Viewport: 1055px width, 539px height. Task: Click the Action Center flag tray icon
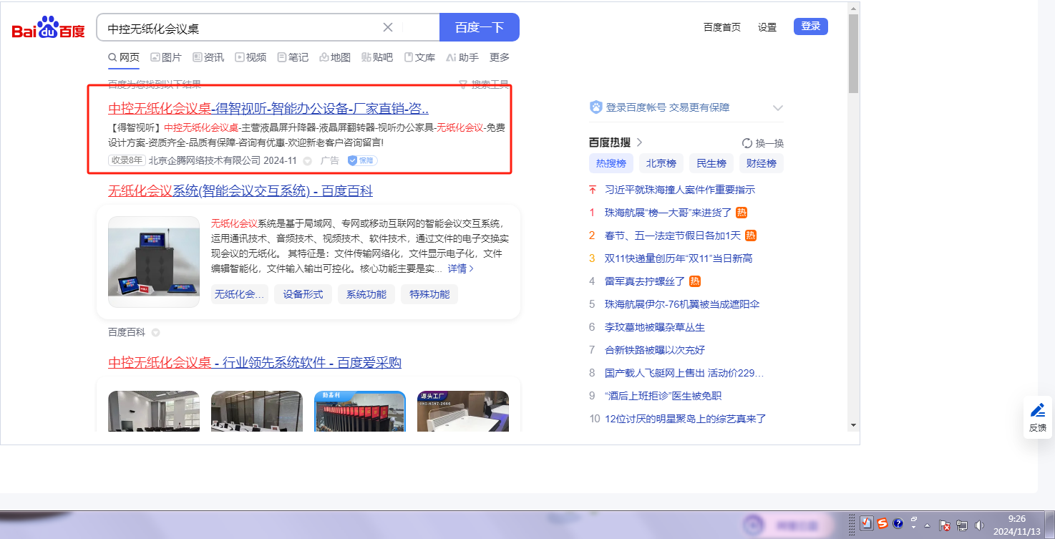944,525
